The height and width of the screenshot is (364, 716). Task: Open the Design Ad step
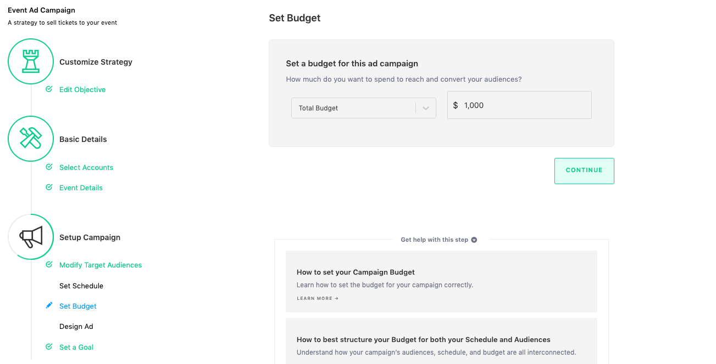(76, 326)
